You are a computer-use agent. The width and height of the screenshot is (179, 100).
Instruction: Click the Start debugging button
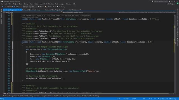(40, 7)
